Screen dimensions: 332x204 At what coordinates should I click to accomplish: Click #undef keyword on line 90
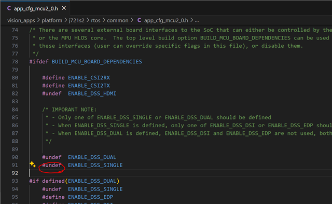[x=52, y=157]
